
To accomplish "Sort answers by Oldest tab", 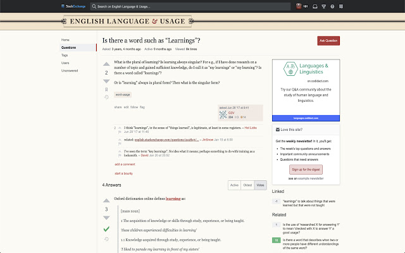I will coord(247,185).
